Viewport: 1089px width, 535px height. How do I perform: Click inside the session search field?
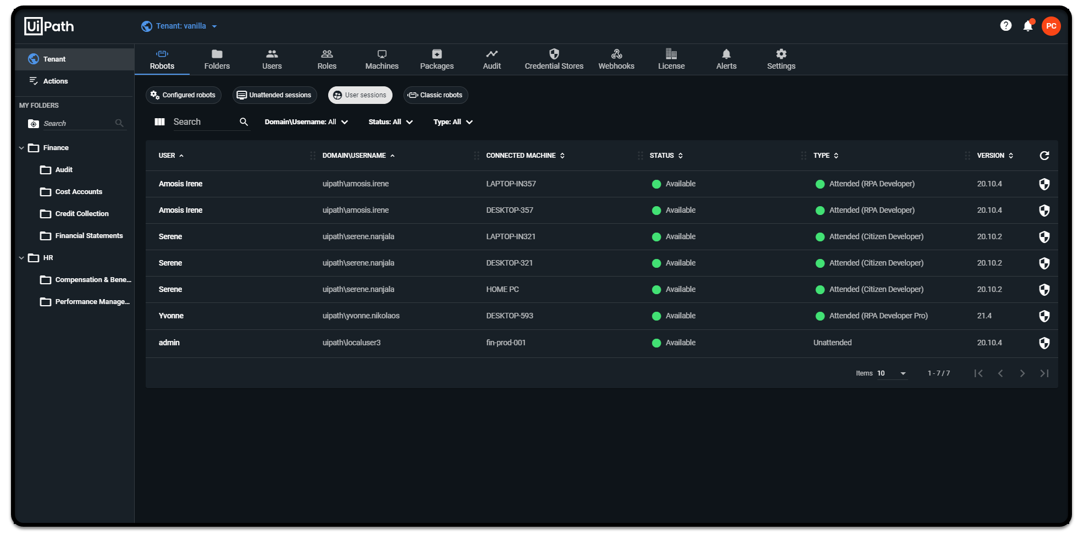point(203,122)
